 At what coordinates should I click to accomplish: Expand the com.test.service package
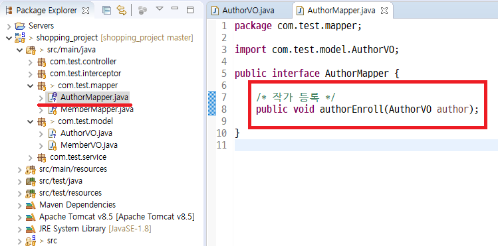pyautogui.click(x=30, y=157)
